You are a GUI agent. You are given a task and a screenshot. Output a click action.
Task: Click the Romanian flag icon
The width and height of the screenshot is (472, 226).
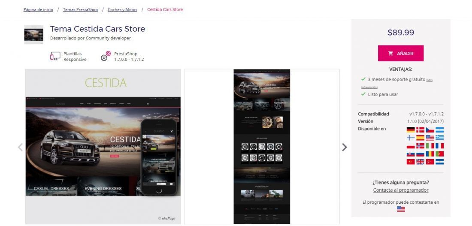(430, 154)
